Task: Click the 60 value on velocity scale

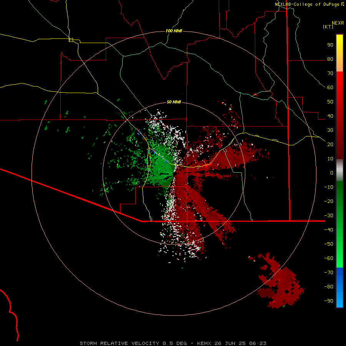Action: pyautogui.click(x=330, y=88)
